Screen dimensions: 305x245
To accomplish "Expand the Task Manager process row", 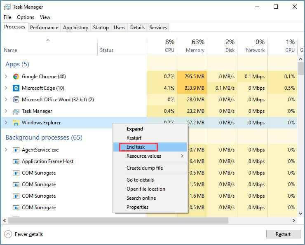I will [x=6, y=111].
